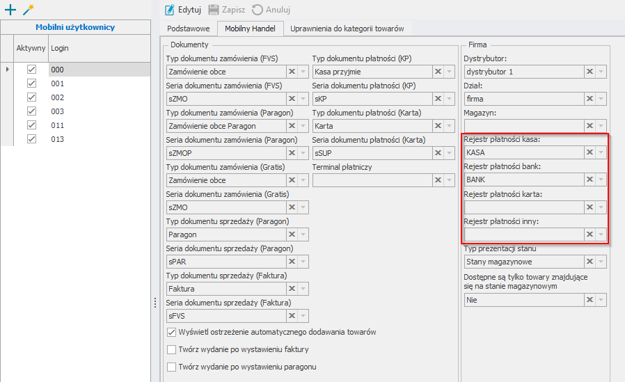The width and height of the screenshot is (625, 382).
Task: Open the Magazyn dropdown list
Action: 601,125
